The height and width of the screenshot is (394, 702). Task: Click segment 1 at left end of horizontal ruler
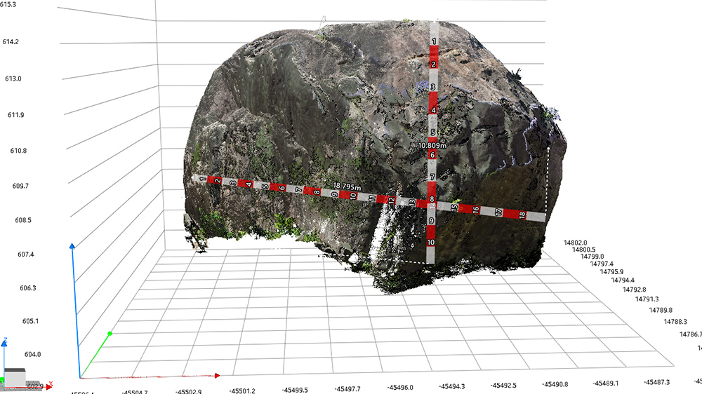204,179
